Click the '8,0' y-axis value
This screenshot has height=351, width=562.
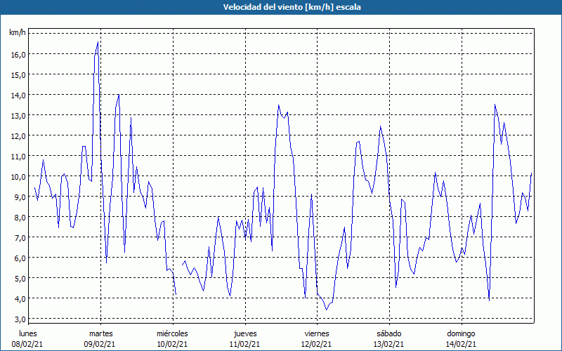(x=20, y=218)
